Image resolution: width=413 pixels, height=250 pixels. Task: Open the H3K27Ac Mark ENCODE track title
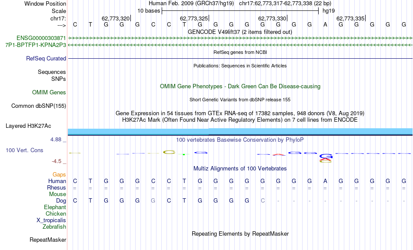(240, 120)
